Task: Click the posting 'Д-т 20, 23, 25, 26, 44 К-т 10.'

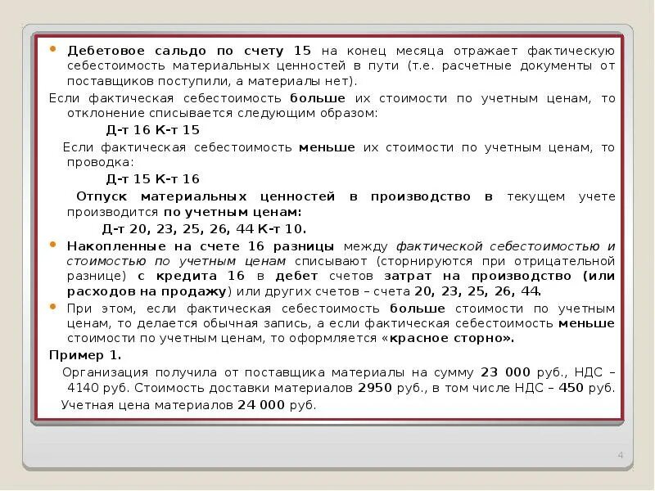Action: [204, 229]
